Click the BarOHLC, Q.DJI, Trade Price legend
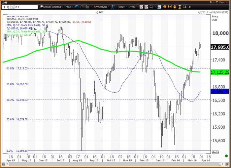 coord(22,19)
